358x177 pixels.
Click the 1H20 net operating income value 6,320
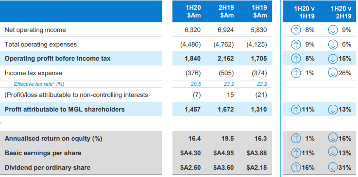tap(192, 30)
